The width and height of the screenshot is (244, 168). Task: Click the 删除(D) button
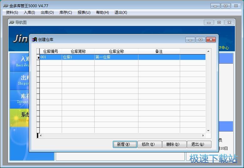[174, 144]
